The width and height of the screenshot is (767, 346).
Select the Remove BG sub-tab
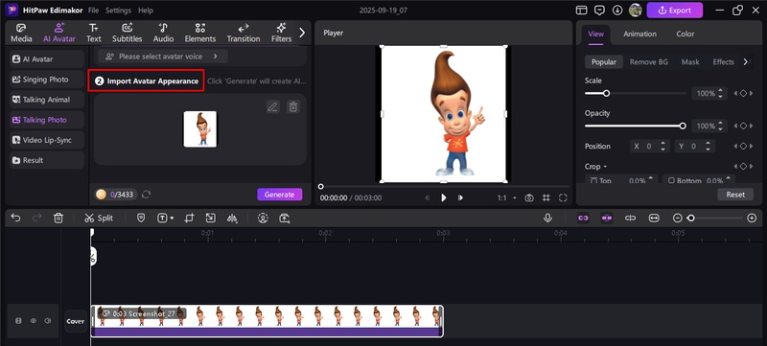pos(649,62)
